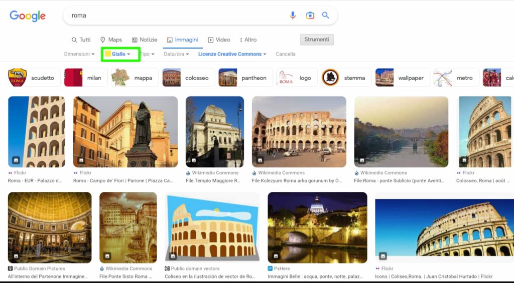This screenshot has height=283, width=514.
Task: Switch to the Maps tab
Action: 111,40
